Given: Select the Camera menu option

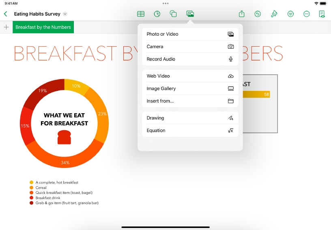Looking at the screenshot, I should [190, 47].
